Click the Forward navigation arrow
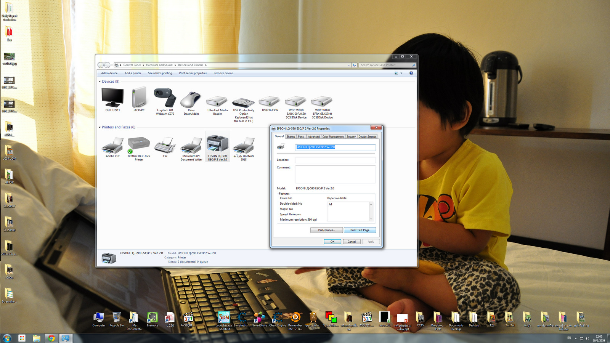This screenshot has width=610, height=343. tap(108, 65)
